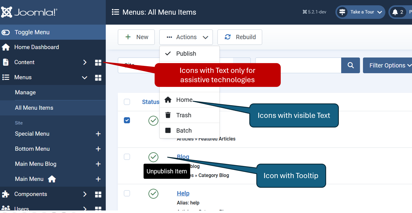Unpublish the first checked row item

(153, 120)
